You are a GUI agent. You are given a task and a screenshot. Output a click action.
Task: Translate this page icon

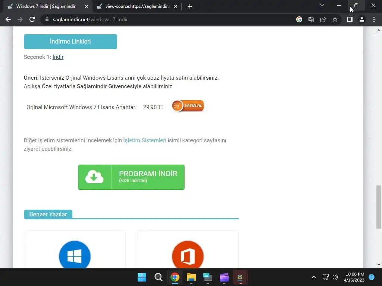click(x=311, y=19)
